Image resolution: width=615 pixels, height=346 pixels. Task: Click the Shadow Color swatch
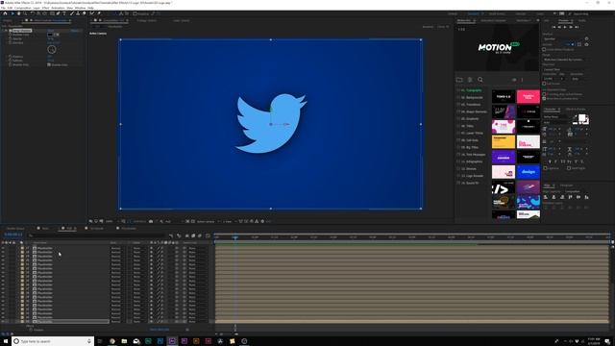[50, 35]
